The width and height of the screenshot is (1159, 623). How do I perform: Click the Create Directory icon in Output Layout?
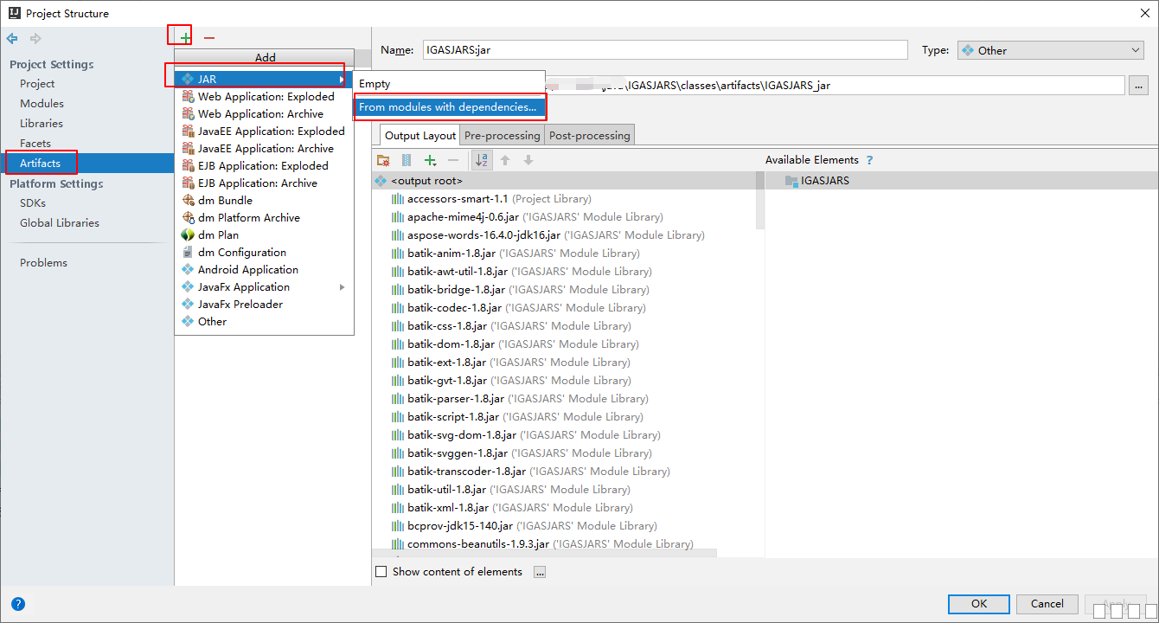(383, 160)
